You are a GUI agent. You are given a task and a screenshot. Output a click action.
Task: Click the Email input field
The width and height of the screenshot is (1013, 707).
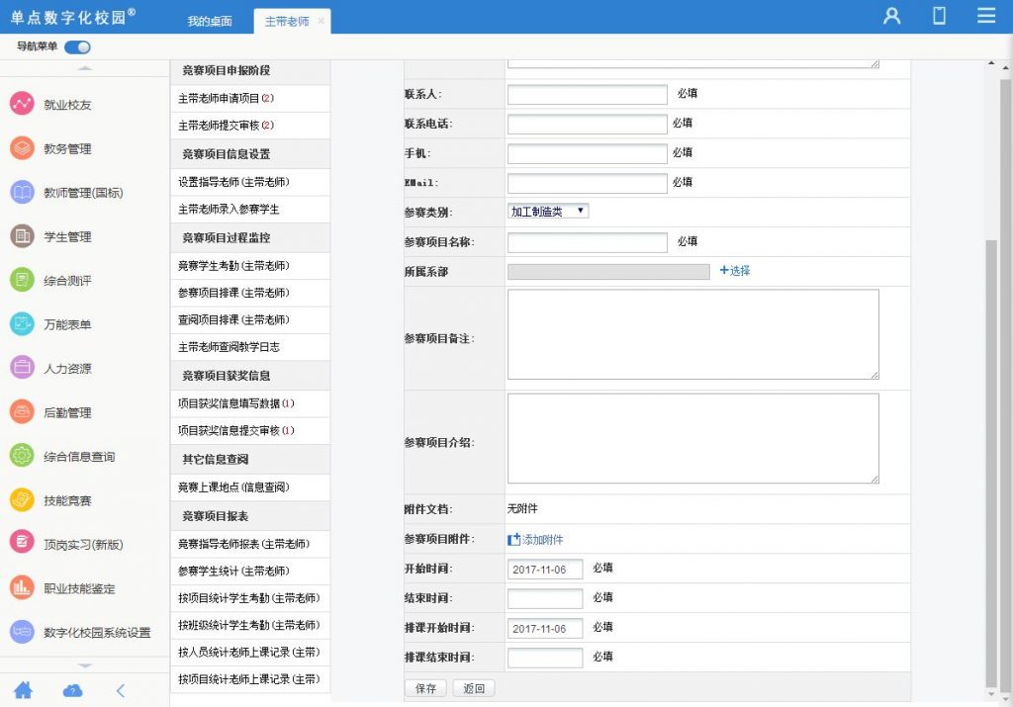pyautogui.click(x=588, y=183)
